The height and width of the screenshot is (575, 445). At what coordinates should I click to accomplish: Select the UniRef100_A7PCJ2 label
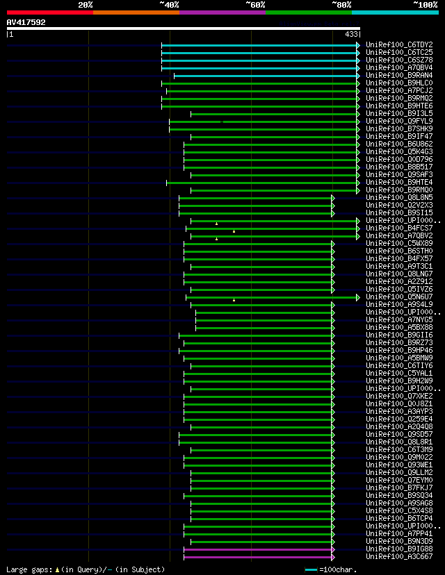[x=399, y=90]
